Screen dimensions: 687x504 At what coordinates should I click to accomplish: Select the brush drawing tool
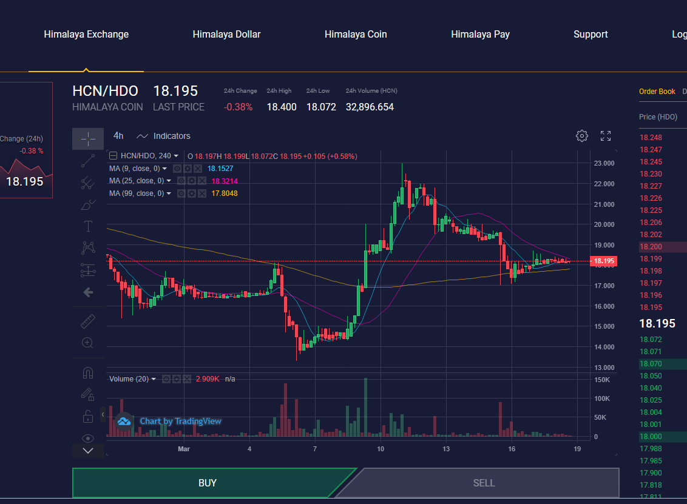coord(88,204)
